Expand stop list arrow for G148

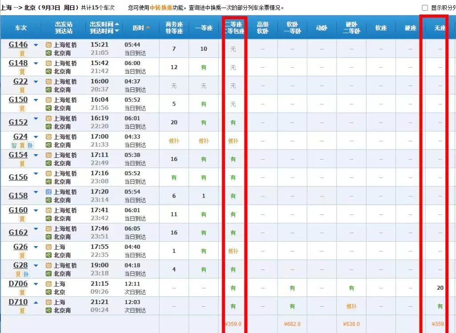coord(36,63)
